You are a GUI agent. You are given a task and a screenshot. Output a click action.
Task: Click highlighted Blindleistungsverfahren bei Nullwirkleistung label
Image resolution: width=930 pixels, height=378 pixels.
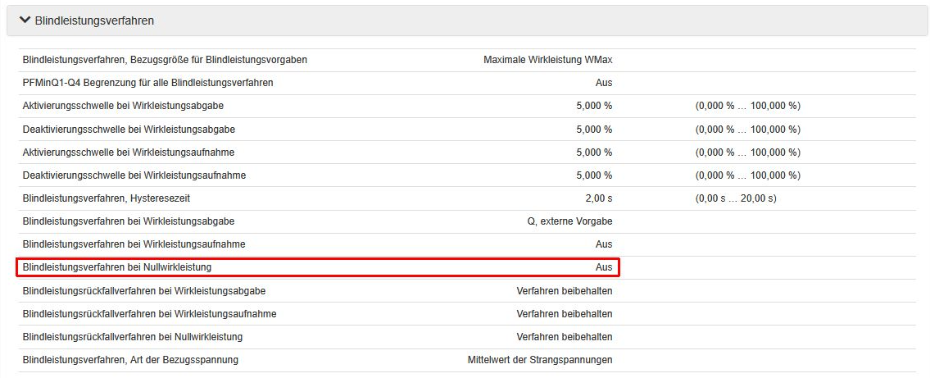(117, 267)
